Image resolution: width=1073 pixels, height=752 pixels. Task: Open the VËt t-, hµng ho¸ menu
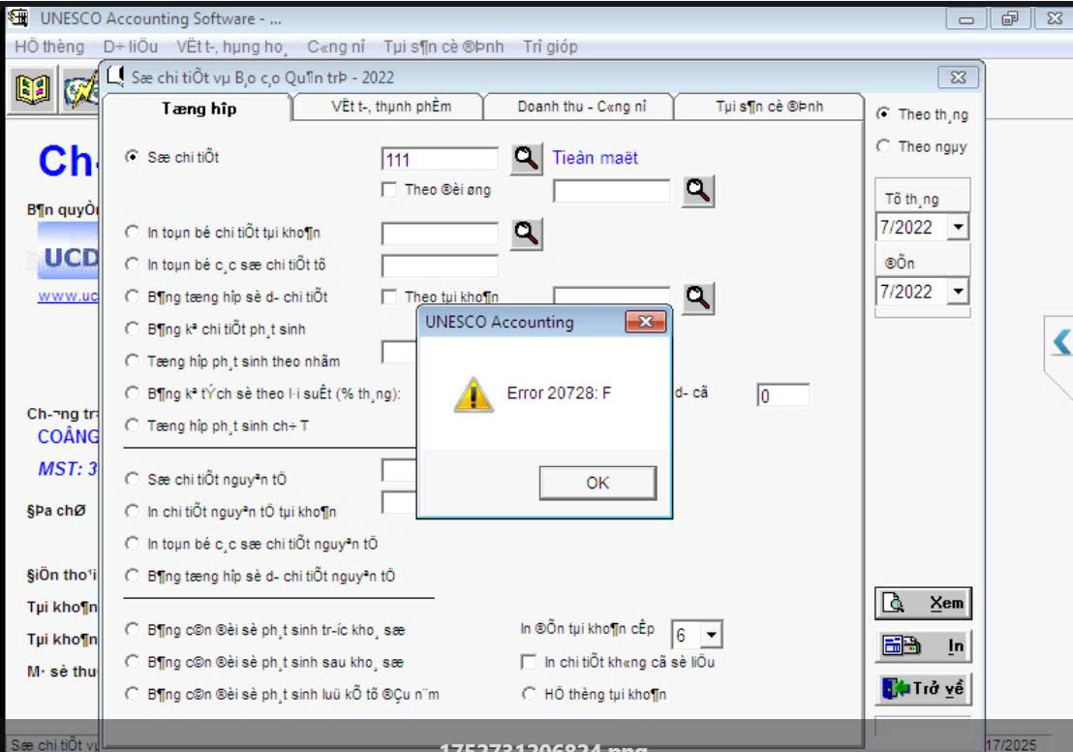click(231, 47)
